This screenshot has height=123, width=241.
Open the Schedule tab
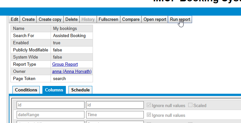[80, 90]
